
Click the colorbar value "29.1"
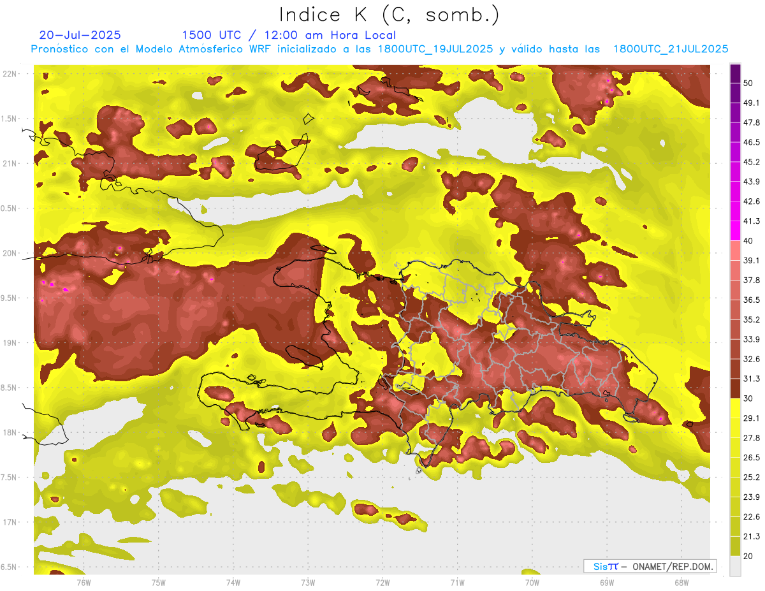[x=751, y=418]
